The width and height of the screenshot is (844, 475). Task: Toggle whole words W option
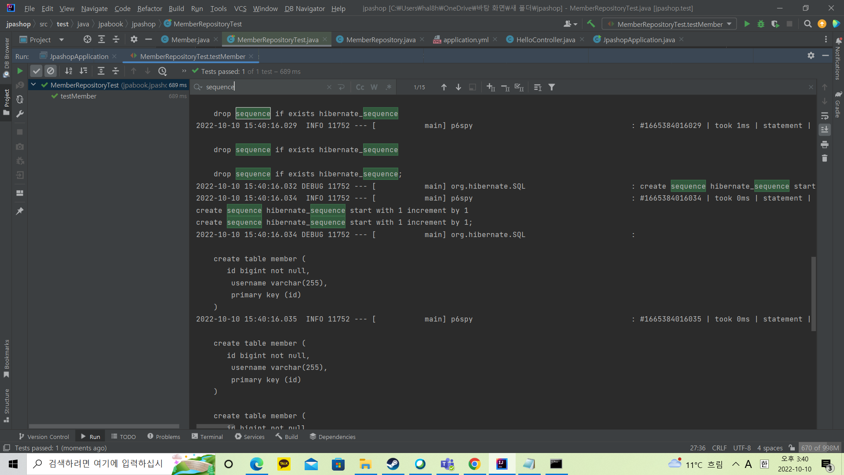(x=374, y=87)
